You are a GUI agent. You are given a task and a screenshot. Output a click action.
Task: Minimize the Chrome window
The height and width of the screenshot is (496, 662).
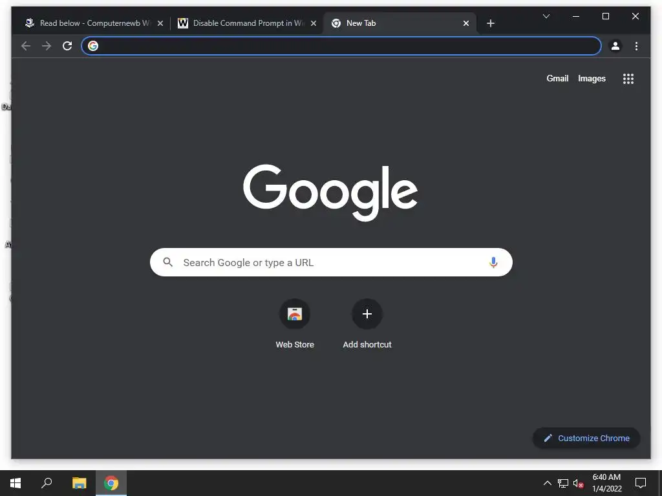click(576, 16)
